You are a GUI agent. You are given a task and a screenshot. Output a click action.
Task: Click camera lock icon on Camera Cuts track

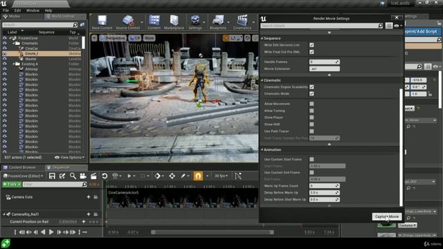tap(96, 197)
